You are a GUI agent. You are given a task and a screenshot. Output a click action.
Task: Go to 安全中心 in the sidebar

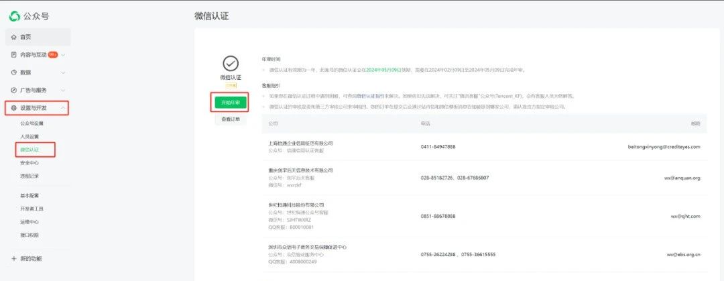(x=29, y=163)
